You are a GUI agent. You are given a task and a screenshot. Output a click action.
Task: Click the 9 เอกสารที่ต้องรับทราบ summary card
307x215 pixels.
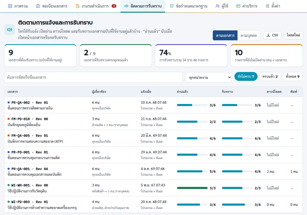[x=40, y=56]
